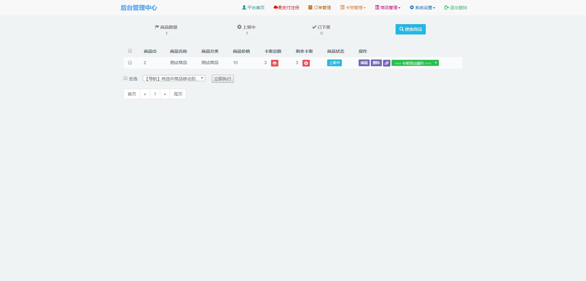Open the 易支付注册 cloud link
The width and height of the screenshot is (586, 281).
pyautogui.click(x=286, y=8)
